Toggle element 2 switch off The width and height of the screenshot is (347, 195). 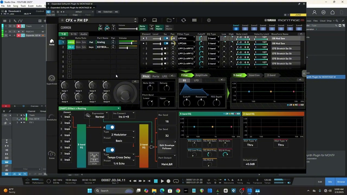166,43
